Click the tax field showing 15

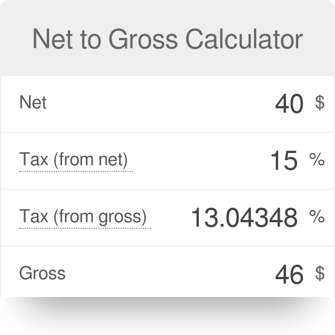283,161
